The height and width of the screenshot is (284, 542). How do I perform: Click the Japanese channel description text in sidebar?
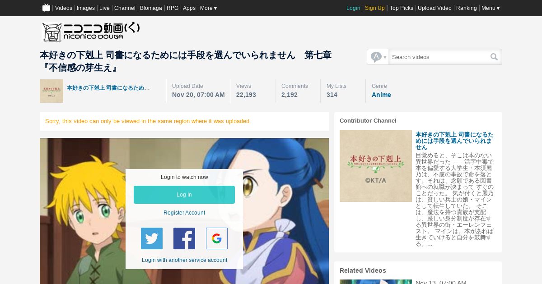[454, 200]
